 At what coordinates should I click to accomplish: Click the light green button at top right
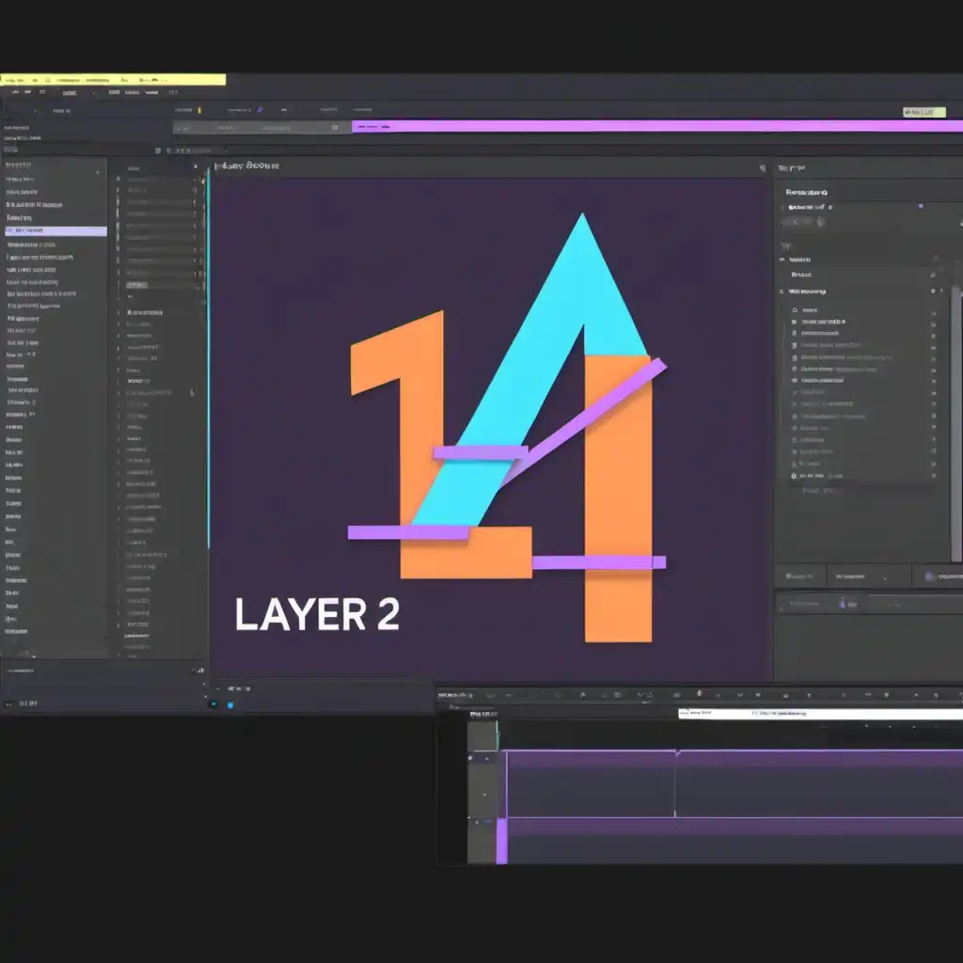pos(924,112)
